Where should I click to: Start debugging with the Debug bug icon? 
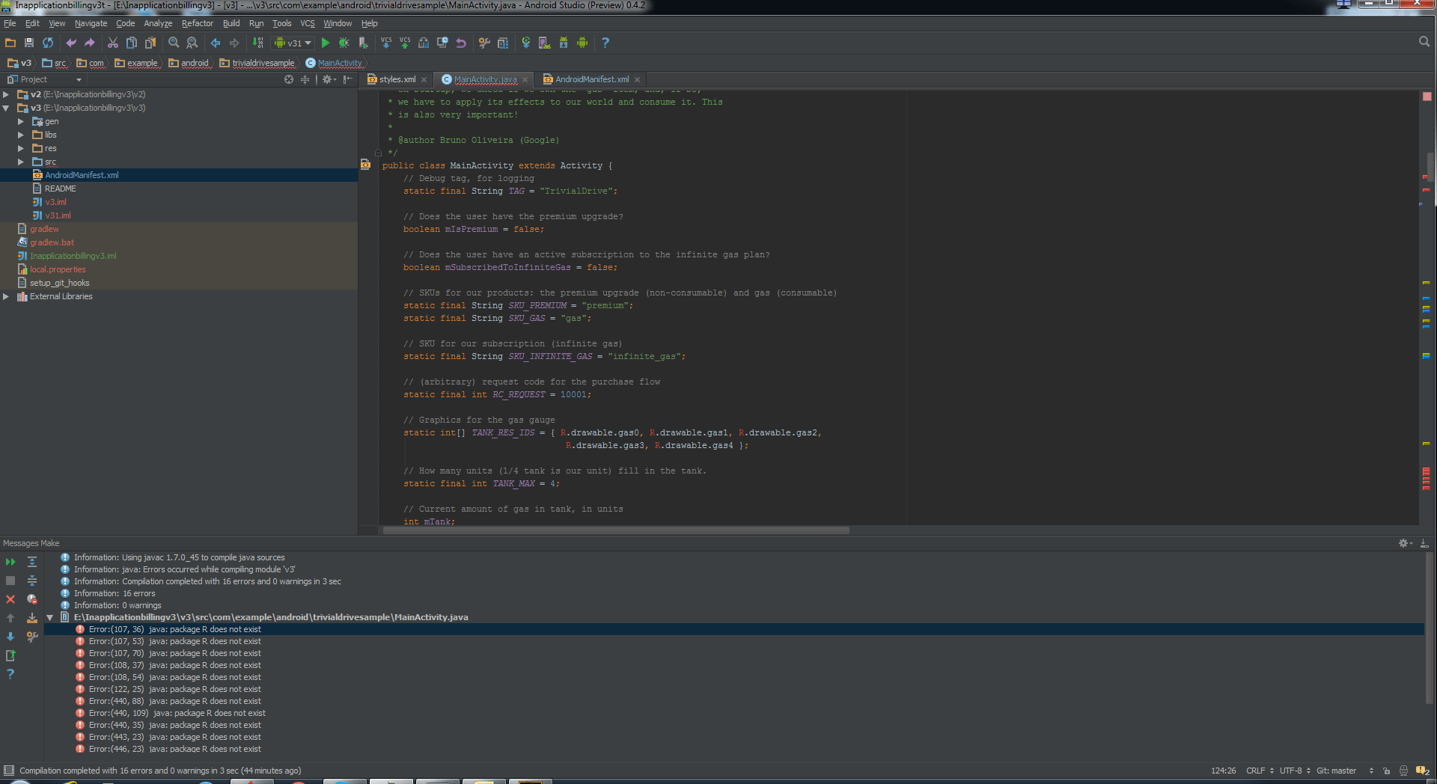click(344, 43)
